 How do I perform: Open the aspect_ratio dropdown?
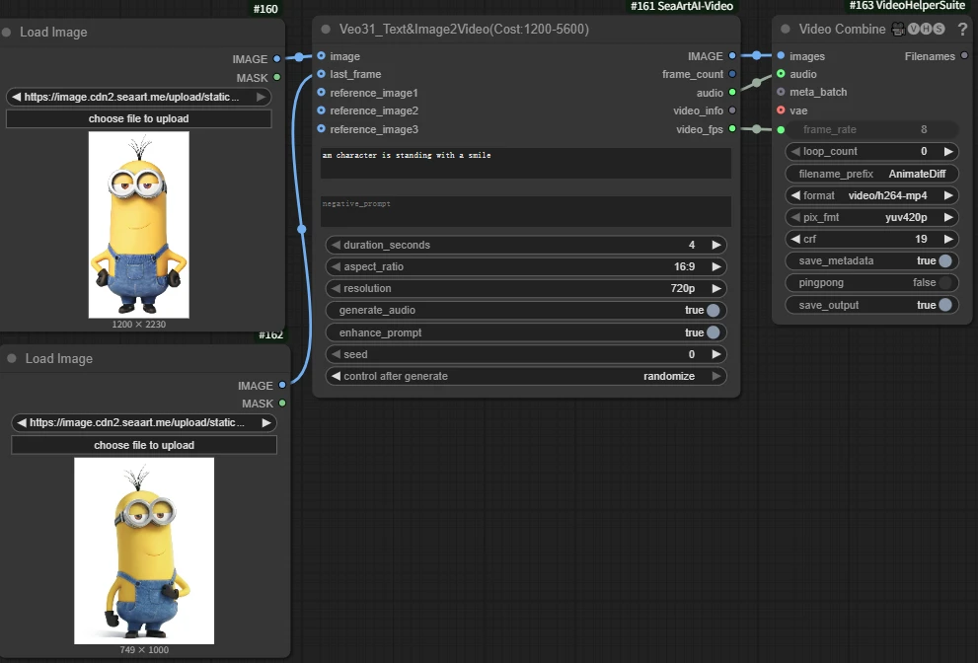526,267
